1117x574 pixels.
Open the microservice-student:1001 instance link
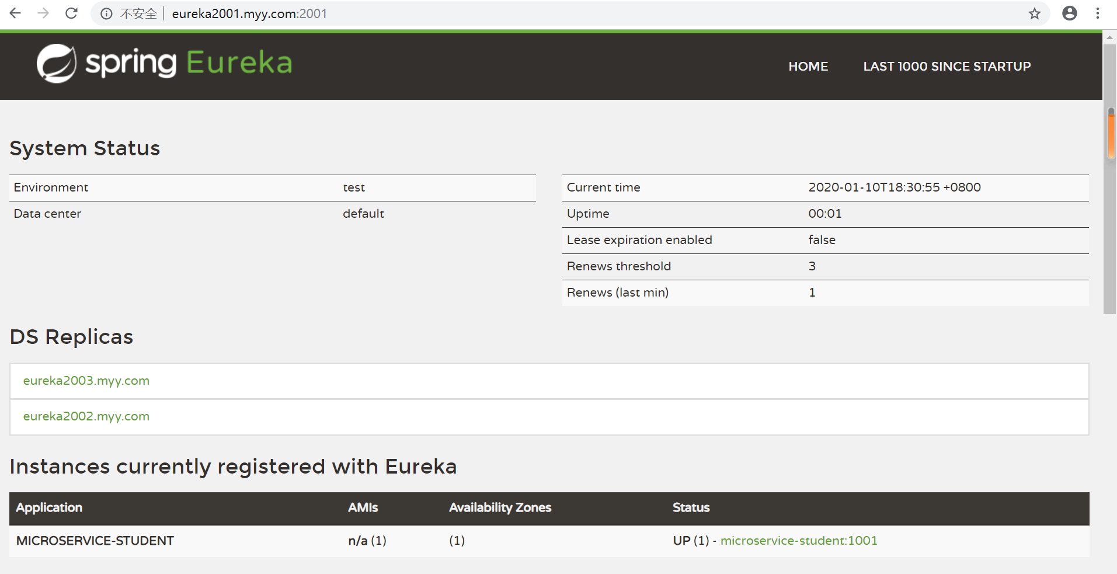point(799,541)
